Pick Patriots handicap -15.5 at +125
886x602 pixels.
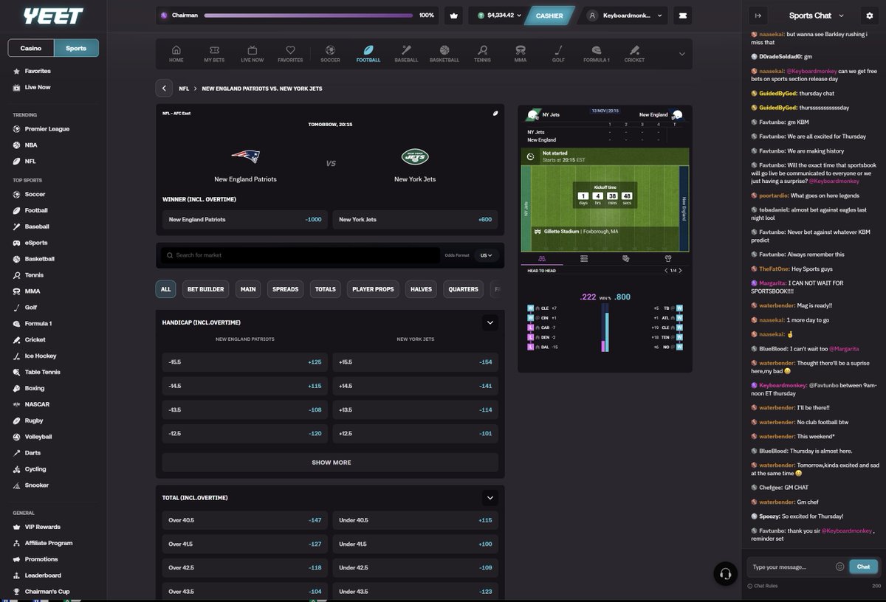coord(245,362)
